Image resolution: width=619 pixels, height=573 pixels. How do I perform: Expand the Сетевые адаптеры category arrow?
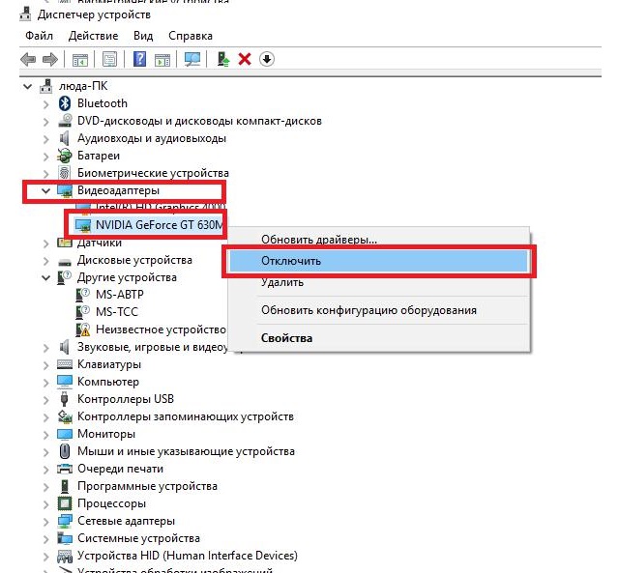click(x=46, y=522)
